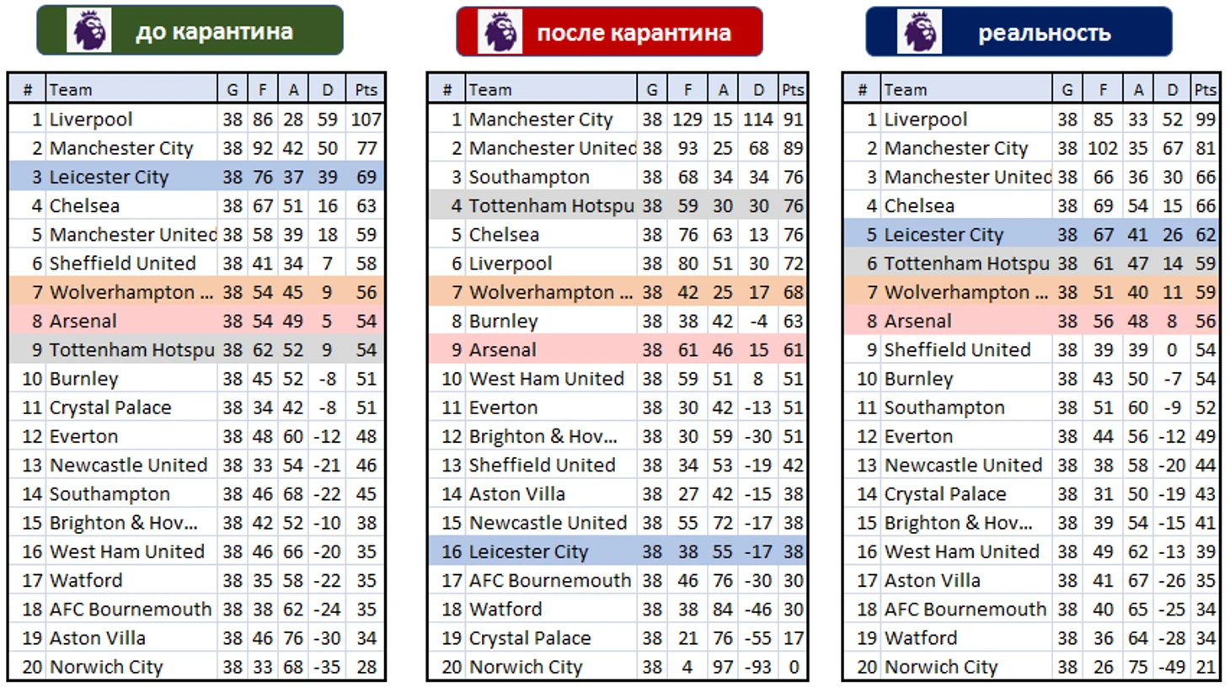Select the red 'после карантина' banner
This screenshot has height=687, width=1230.
click(609, 32)
